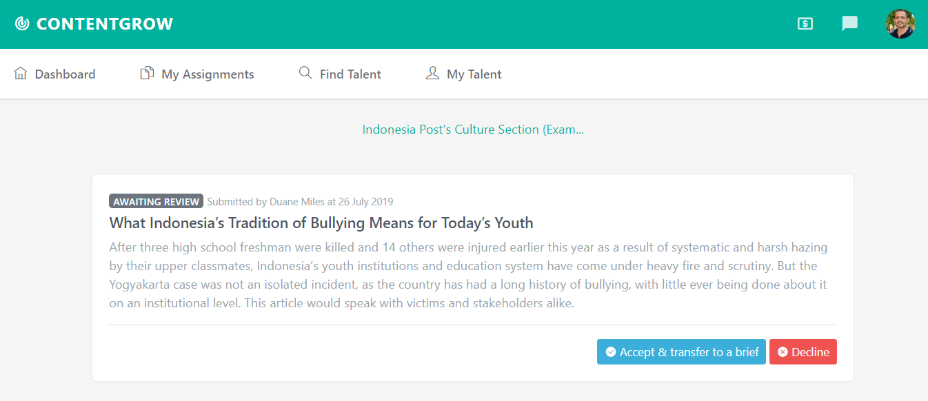The image size is (928, 401).
Task: Click the X icon on the Decline button
Action: (x=783, y=352)
